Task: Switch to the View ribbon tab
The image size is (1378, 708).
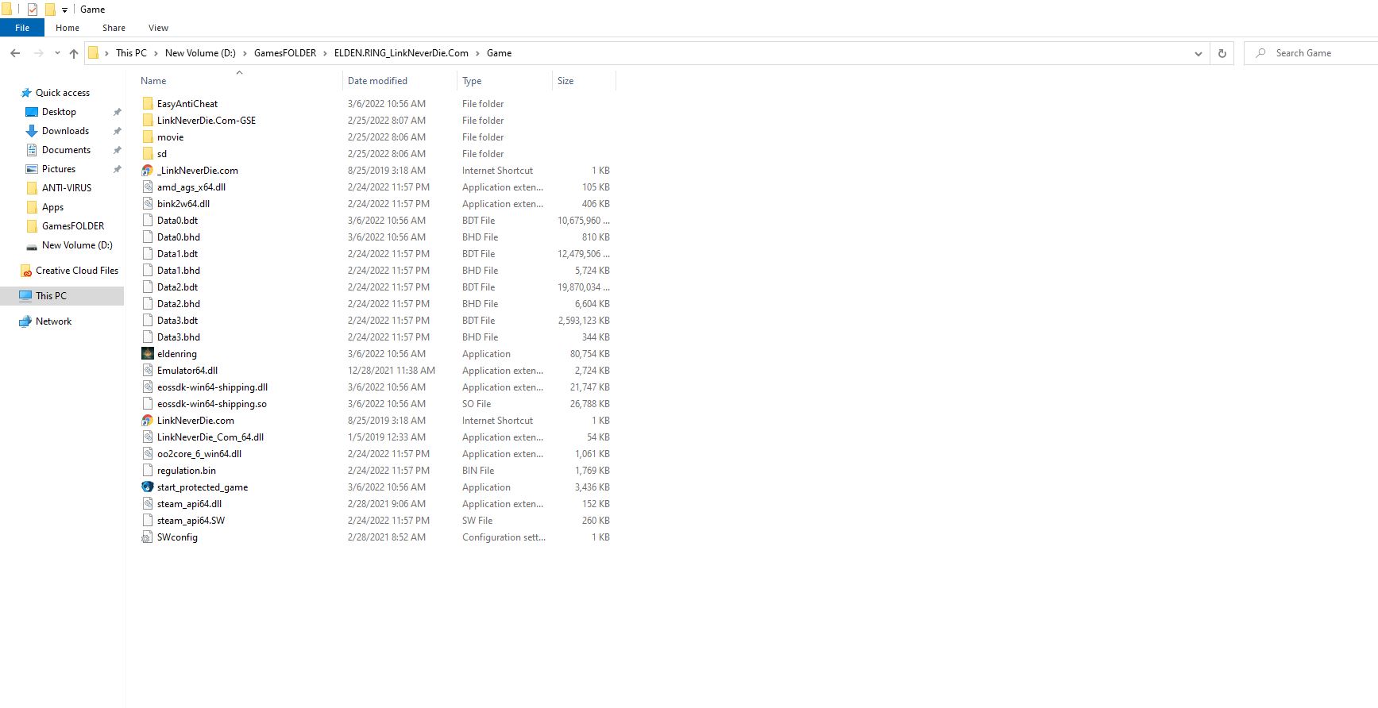Action: [x=158, y=28]
